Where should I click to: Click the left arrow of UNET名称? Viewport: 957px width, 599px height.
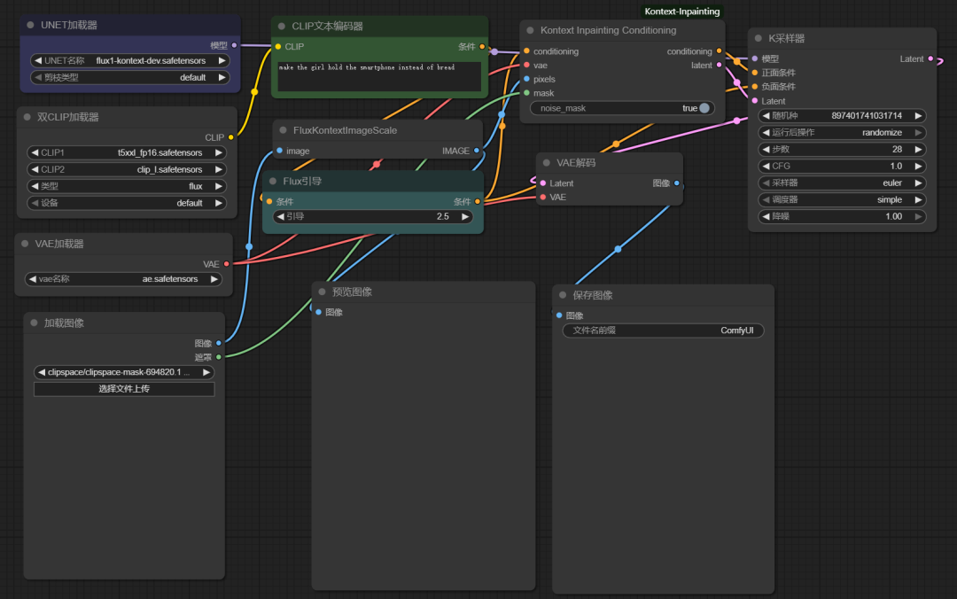pyautogui.click(x=38, y=60)
